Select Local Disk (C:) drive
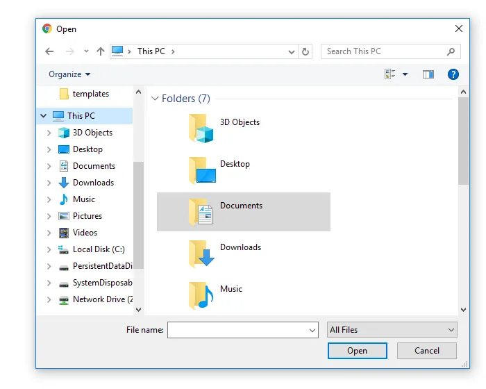 coord(92,249)
